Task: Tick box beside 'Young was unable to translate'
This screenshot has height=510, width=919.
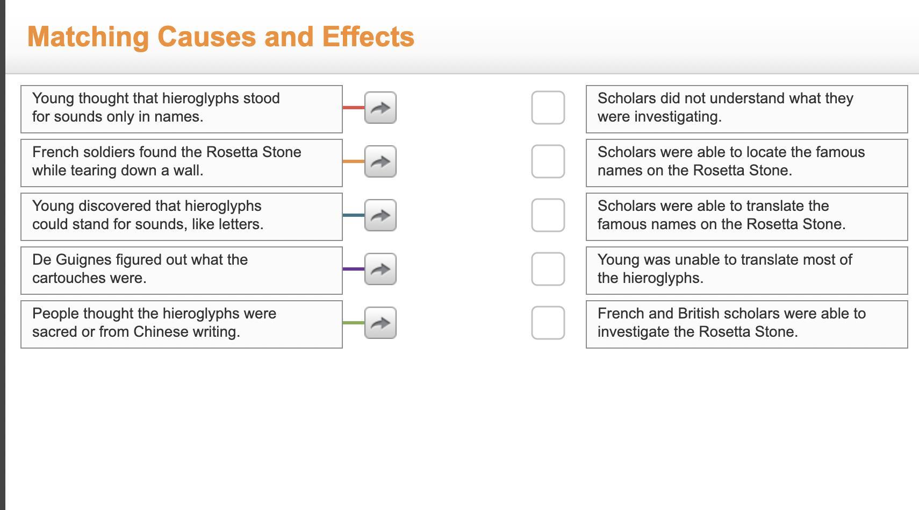Action: 548,269
